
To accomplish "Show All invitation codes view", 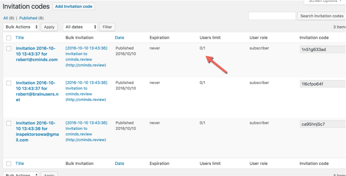I will (6, 18).
